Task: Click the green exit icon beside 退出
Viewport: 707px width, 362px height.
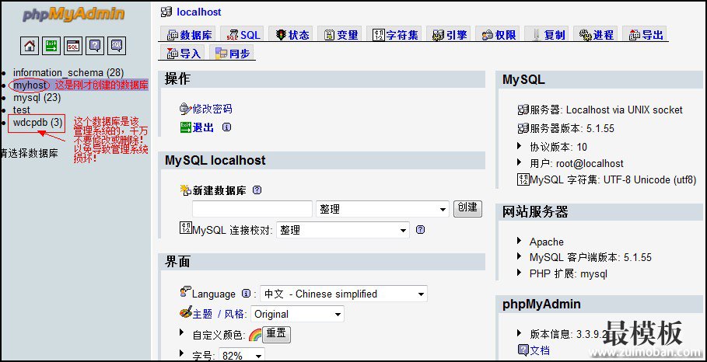Action: (186, 127)
